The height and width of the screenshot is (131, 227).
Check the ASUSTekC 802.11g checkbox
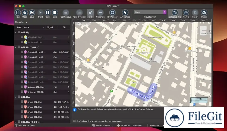tap(22, 37)
